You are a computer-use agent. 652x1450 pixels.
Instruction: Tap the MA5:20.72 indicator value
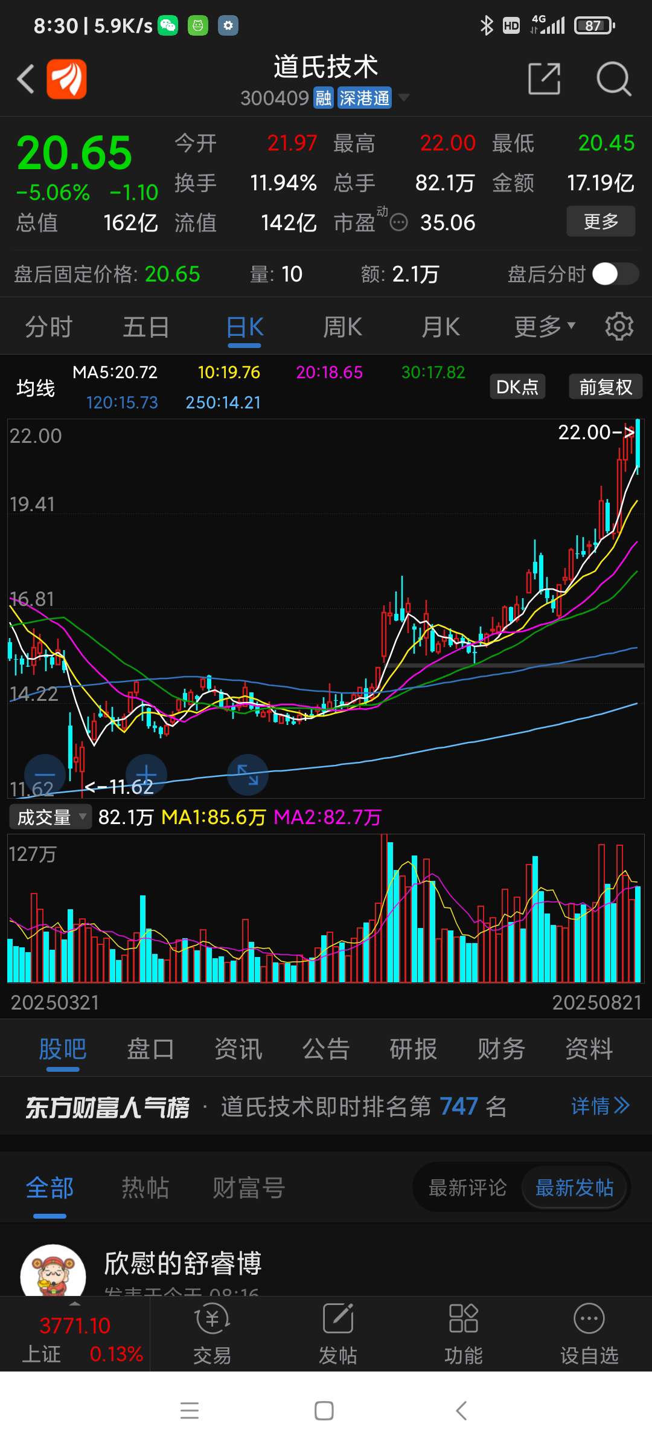[x=115, y=372]
